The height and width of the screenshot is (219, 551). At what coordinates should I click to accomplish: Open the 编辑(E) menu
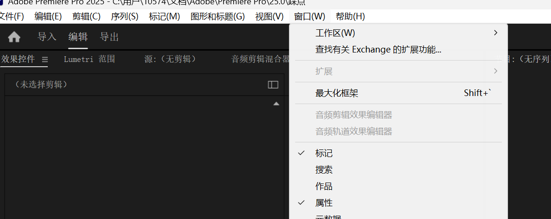click(x=48, y=17)
